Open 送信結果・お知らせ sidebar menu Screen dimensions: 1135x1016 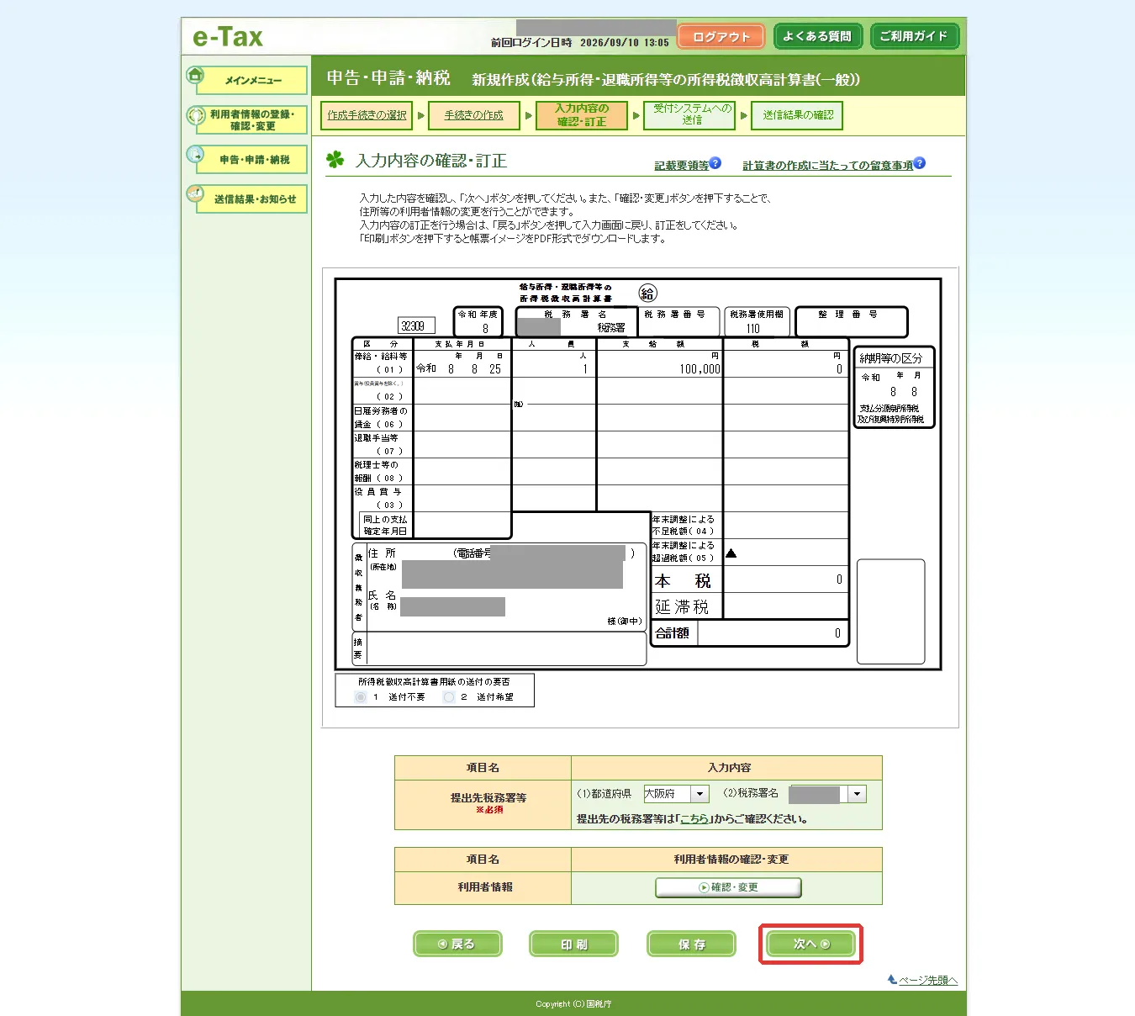pos(252,199)
